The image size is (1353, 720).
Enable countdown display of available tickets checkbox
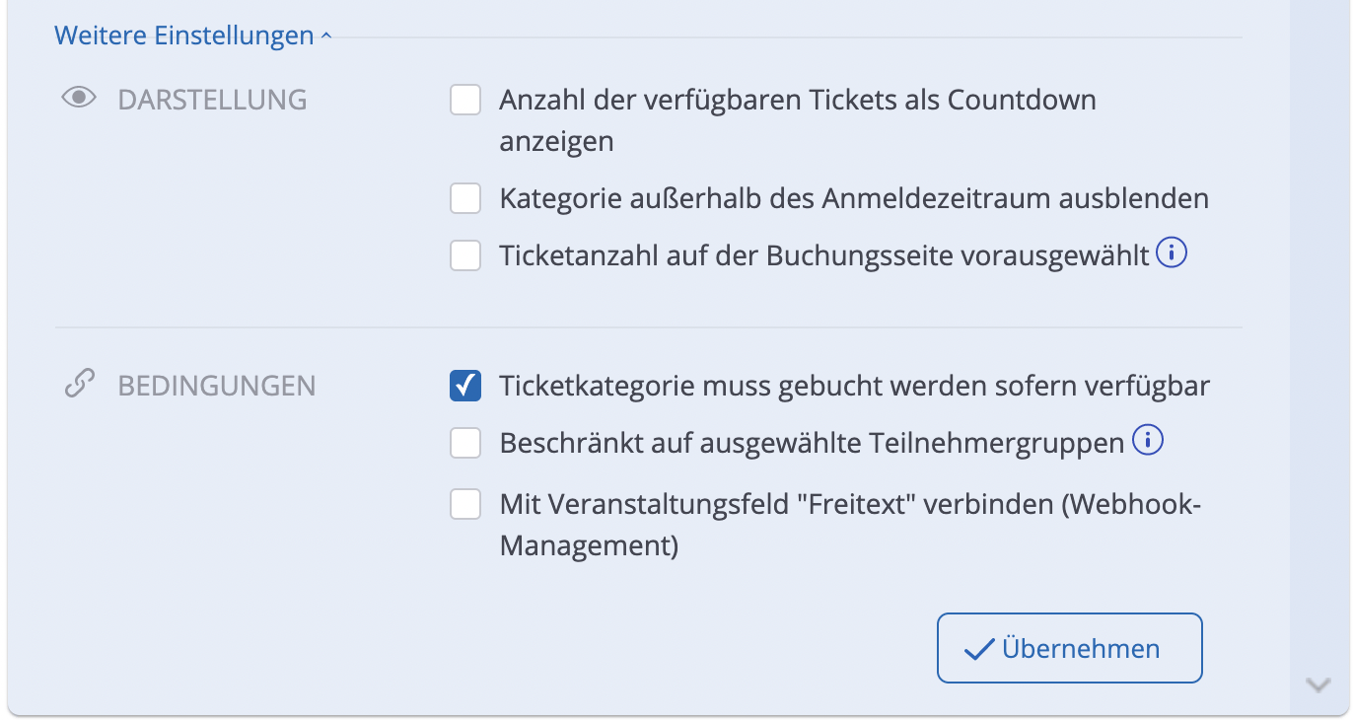[465, 100]
